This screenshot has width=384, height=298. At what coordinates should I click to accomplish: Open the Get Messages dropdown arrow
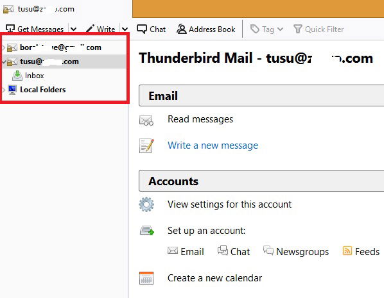pos(73,29)
